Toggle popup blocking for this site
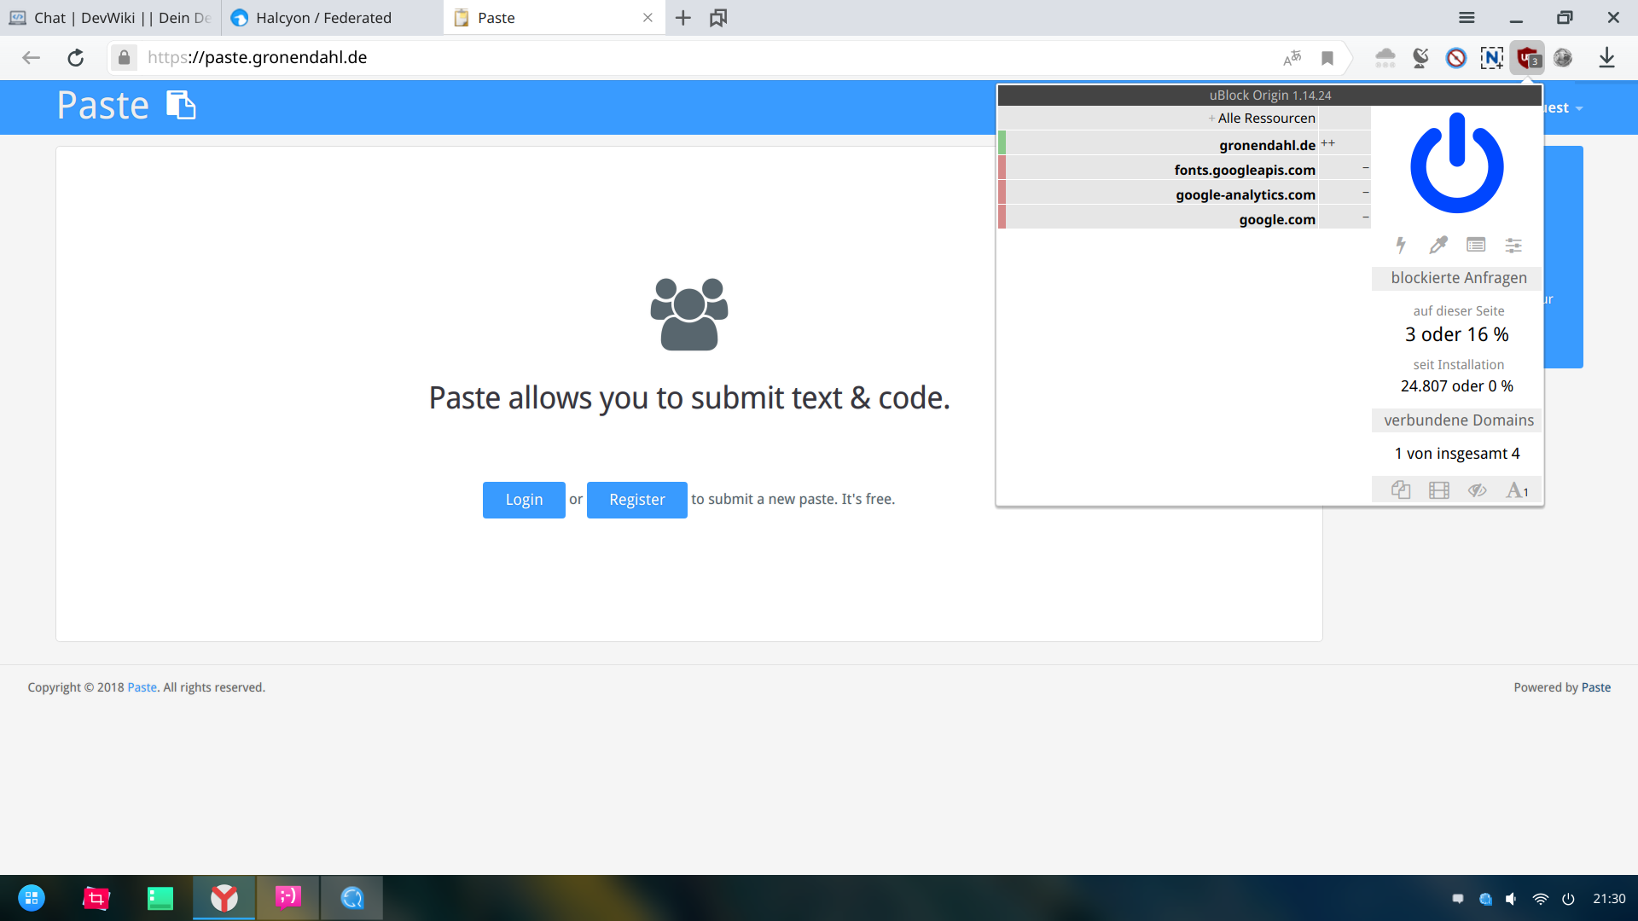 point(1401,490)
